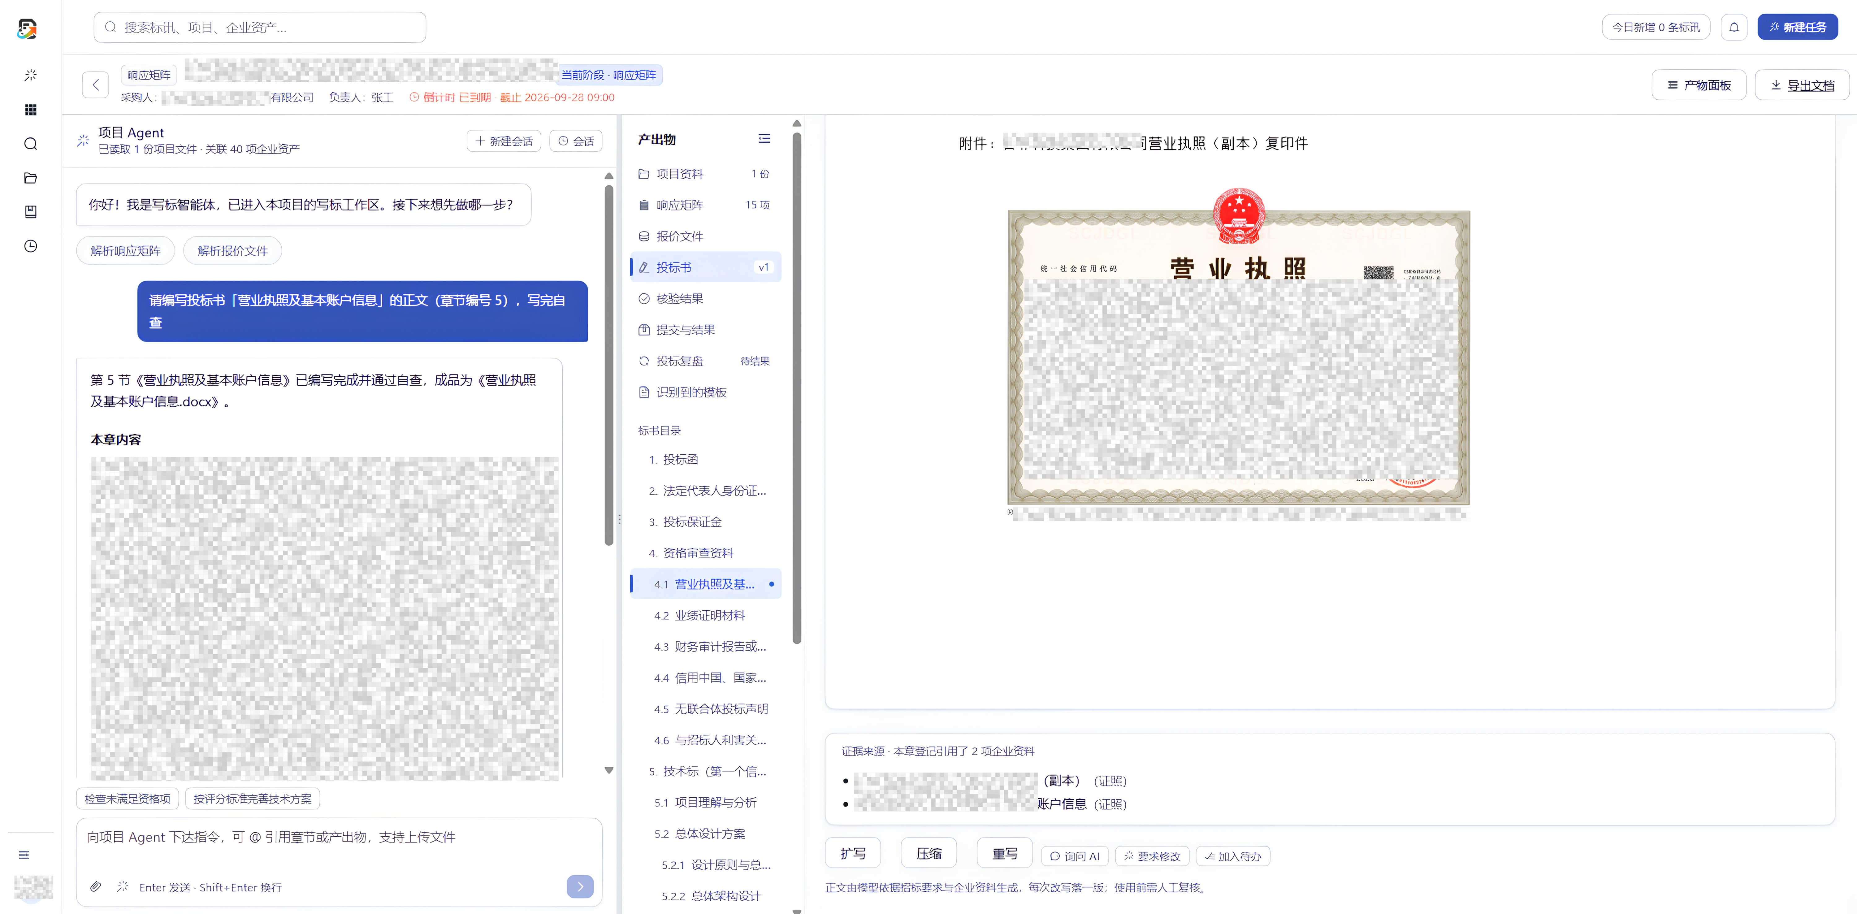
Task: Go back with the left chevron button
Action: click(95, 85)
